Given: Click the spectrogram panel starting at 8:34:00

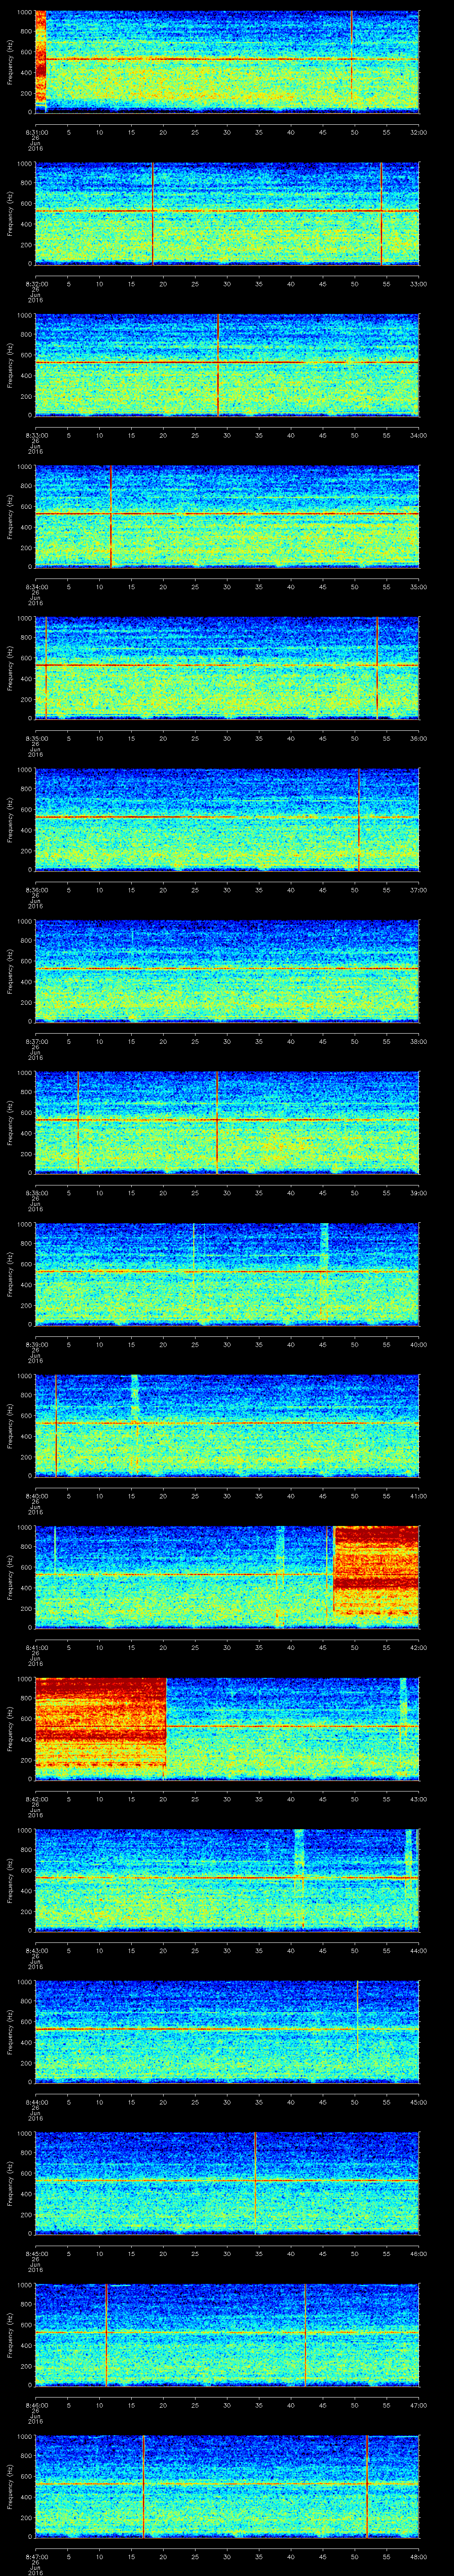Looking at the screenshot, I should [227, 517].
